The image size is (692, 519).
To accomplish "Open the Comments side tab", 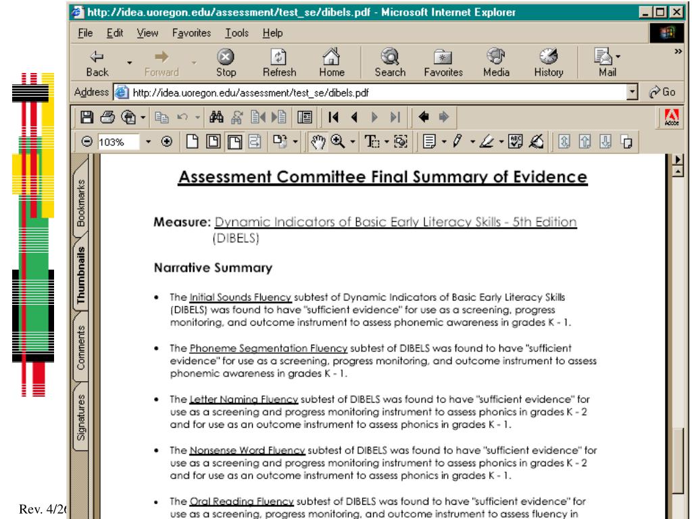I will point(81,347).
